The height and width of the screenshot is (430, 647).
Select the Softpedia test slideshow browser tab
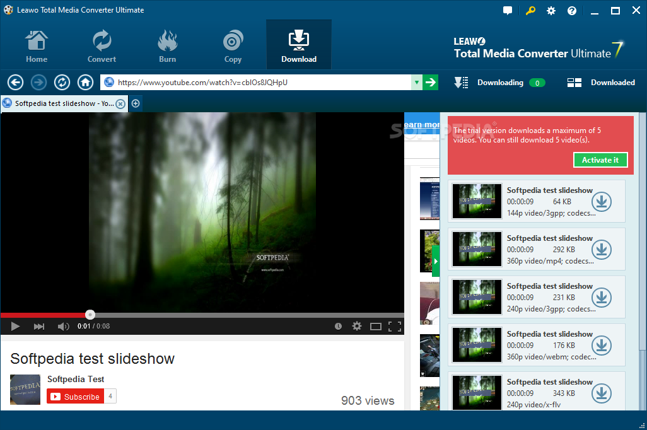63,103
